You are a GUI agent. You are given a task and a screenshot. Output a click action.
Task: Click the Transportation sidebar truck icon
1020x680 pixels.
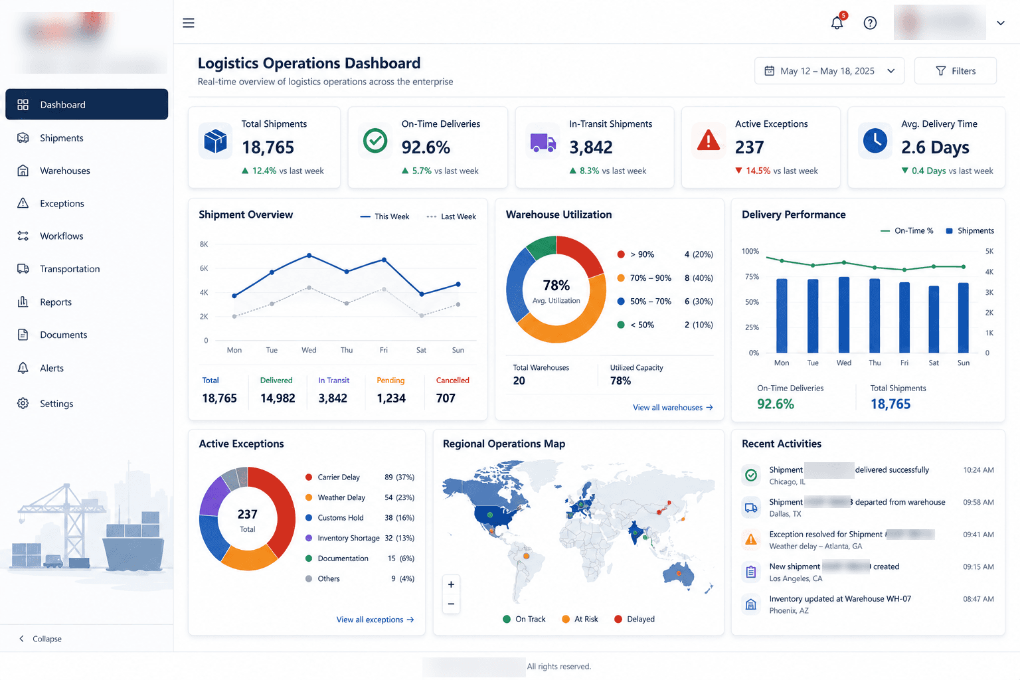point(23,269)
